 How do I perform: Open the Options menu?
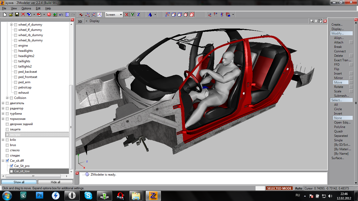click(x=26, y=8)
